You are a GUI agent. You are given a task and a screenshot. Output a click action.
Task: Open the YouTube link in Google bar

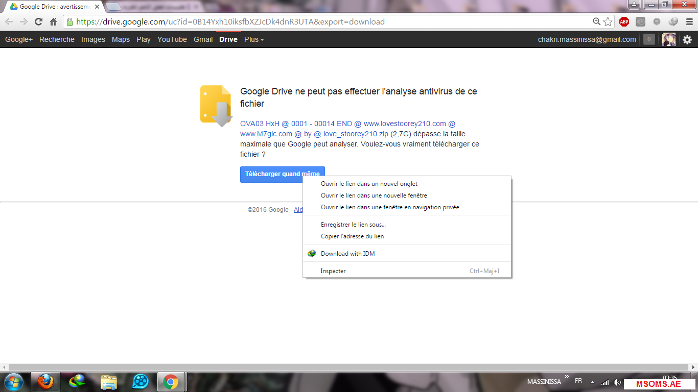[x=172, y=39]
